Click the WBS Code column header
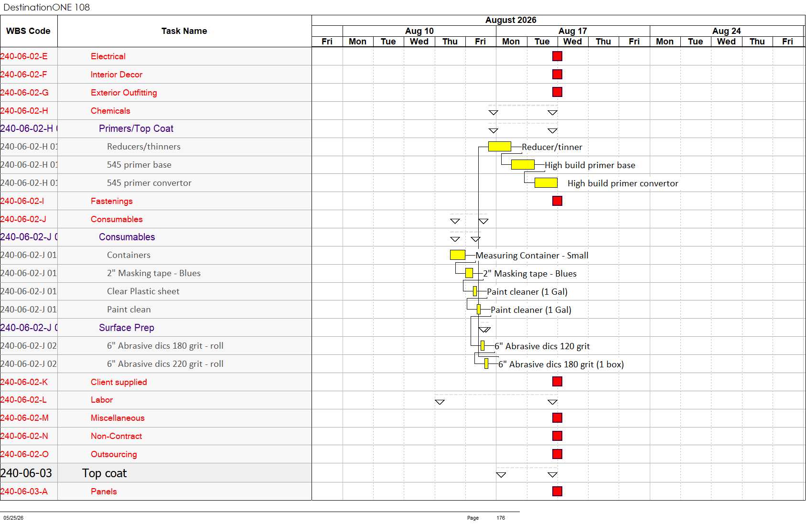806x524 pixels. point(29,31)
